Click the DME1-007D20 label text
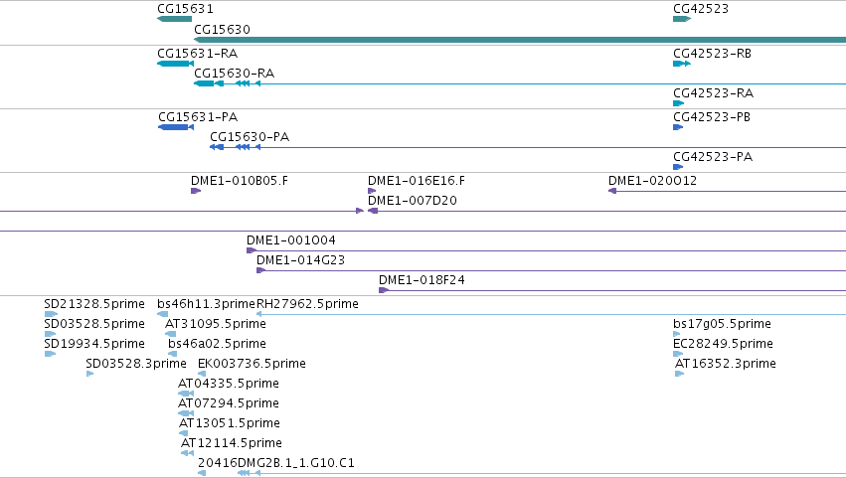The height and width of the screenshot is (478, 846). [413, 201]
